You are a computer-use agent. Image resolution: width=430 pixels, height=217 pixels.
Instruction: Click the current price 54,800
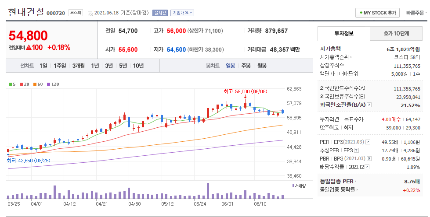click(28, 35)
